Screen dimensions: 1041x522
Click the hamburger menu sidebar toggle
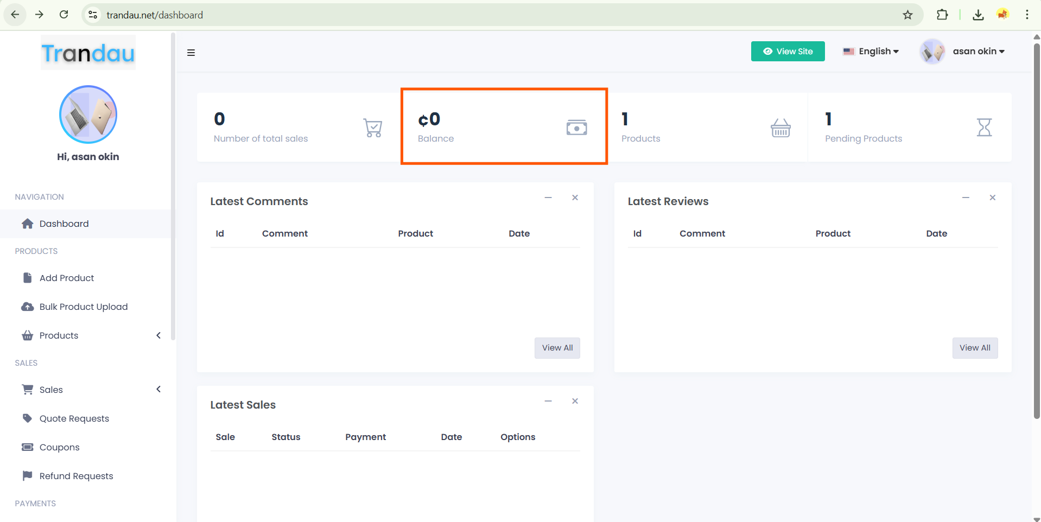(191, 53)
